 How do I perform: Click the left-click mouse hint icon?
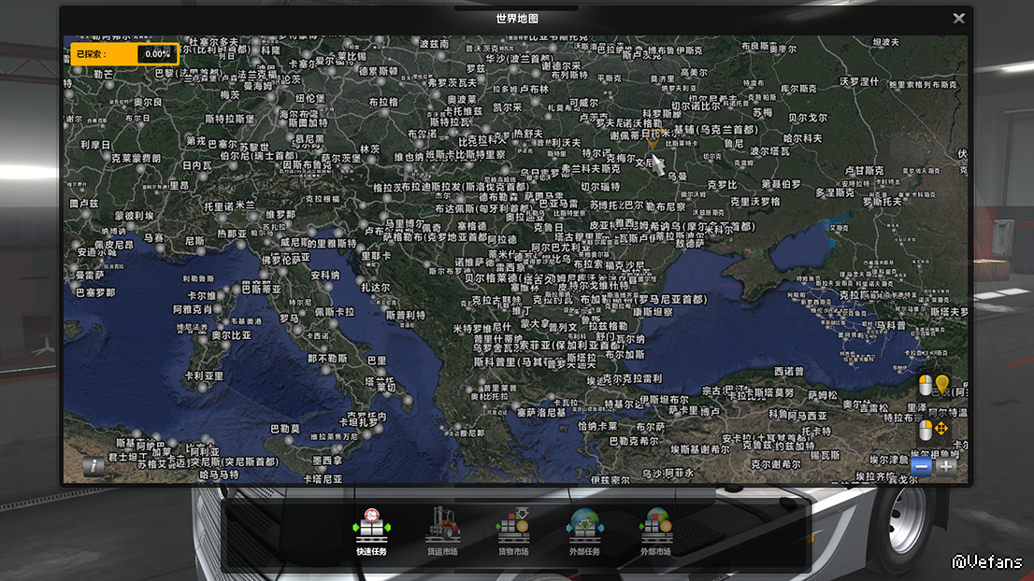pyautogui.click(x=925, y=385)
